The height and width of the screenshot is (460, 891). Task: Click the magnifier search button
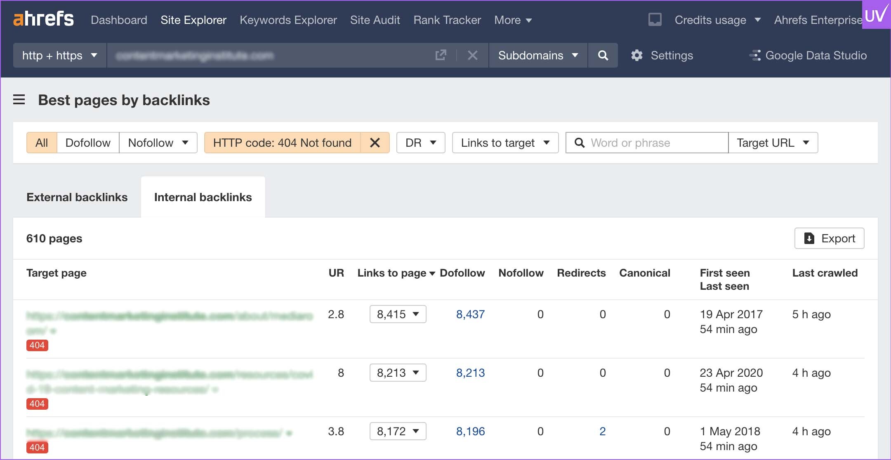603,55
